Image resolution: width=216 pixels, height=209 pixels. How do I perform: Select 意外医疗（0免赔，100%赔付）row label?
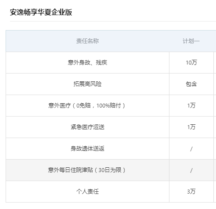(88, 105)
